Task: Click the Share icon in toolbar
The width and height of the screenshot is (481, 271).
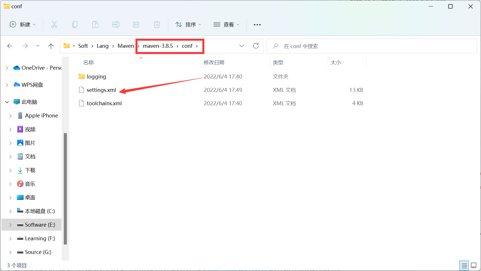Action: [x=136, y=25]
